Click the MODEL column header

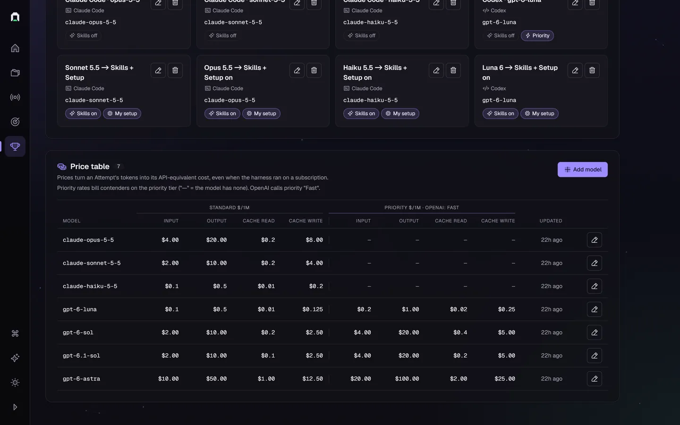pos(72,221)
